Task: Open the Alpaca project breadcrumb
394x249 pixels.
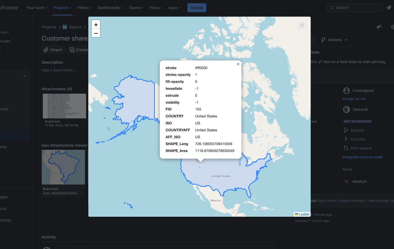Action: [x=75, y=27]
